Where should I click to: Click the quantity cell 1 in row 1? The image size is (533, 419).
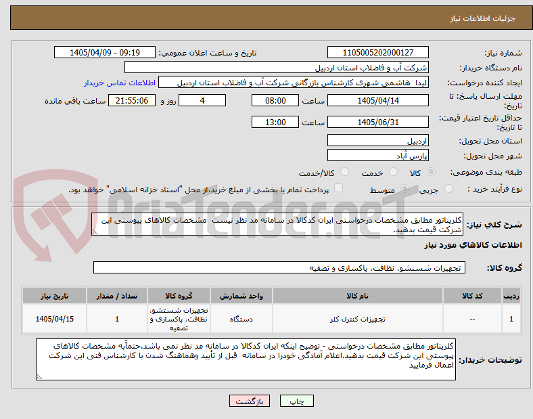[117, 319]
